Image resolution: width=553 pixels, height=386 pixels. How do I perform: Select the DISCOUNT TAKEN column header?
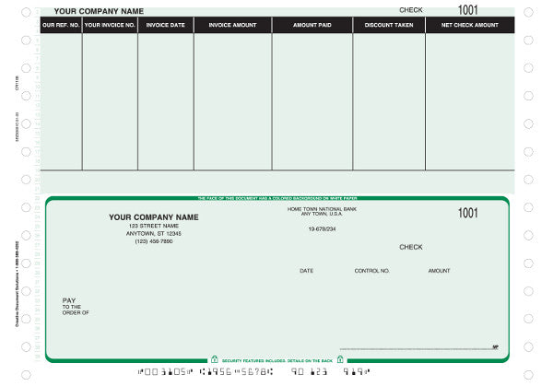pos(388,25)
